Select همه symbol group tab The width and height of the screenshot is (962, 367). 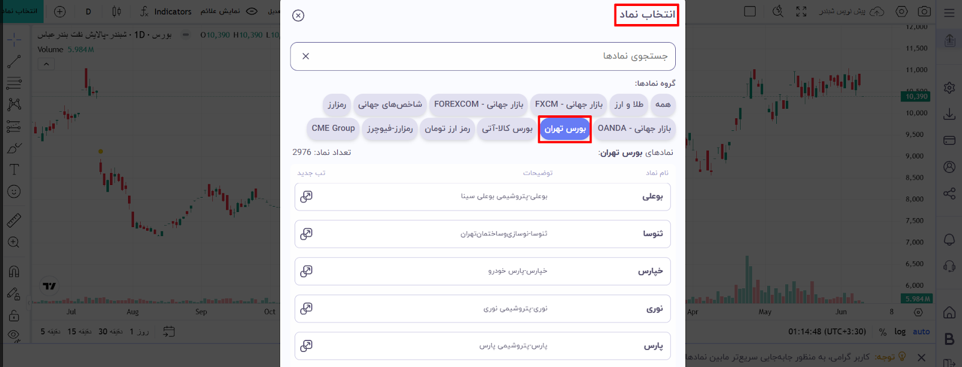click(663, 105)
